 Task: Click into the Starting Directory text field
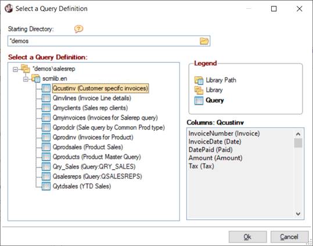click(103, 41)
